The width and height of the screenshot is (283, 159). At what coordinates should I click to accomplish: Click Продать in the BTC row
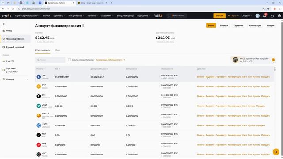click(x=265, y=87)
